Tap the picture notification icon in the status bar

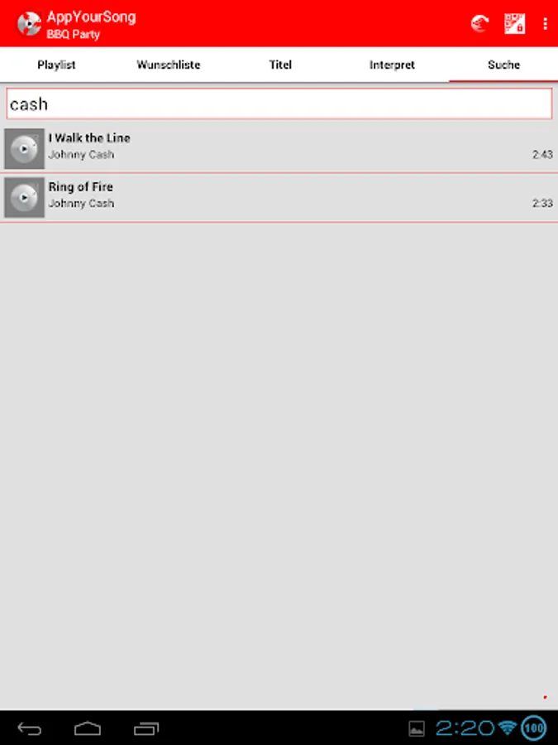417,728
